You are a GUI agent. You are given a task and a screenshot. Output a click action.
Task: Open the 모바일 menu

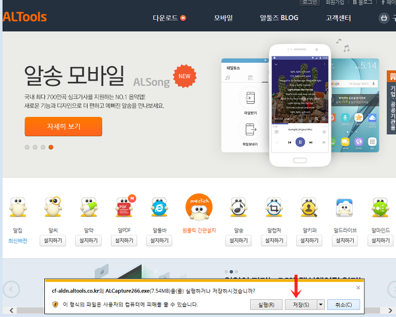[223, 18]
